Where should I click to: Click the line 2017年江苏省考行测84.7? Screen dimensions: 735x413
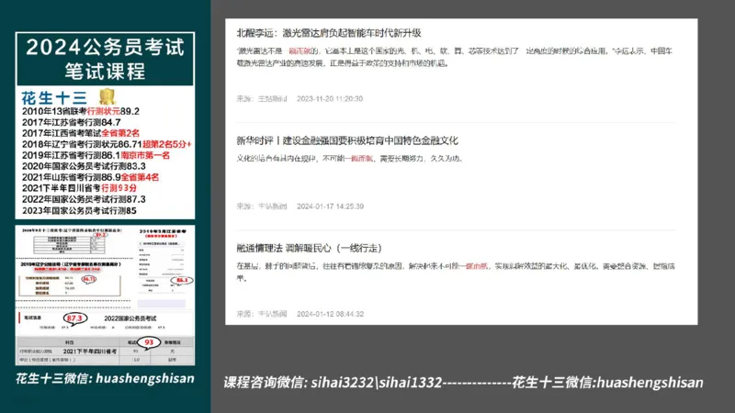72,122
